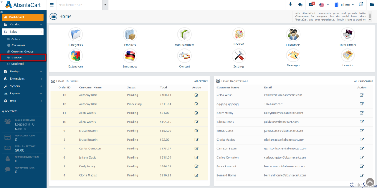
Task: Edit order 13 via its action icon
Action: click(x=197, y=95)
